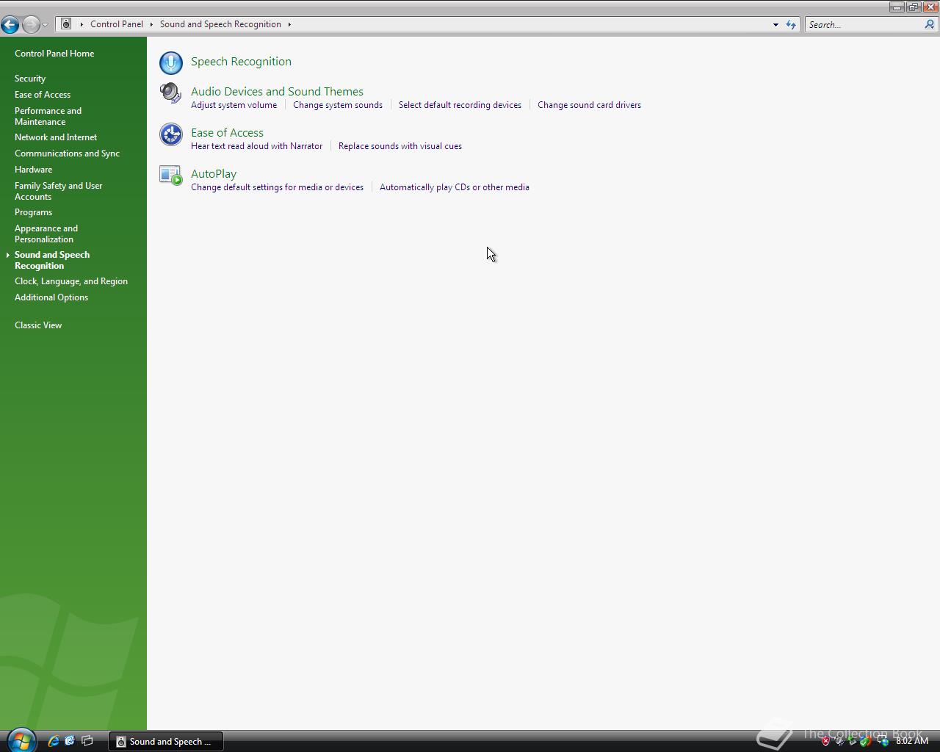Open the Ease of Access heading in main pane

pos(227,133)
